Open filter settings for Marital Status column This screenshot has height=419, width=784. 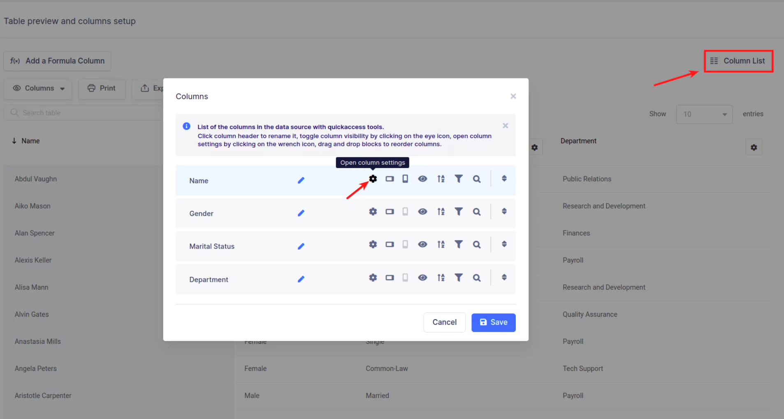coord(458,244)
